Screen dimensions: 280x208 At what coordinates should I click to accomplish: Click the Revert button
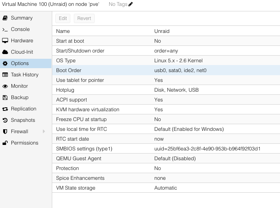84,18
